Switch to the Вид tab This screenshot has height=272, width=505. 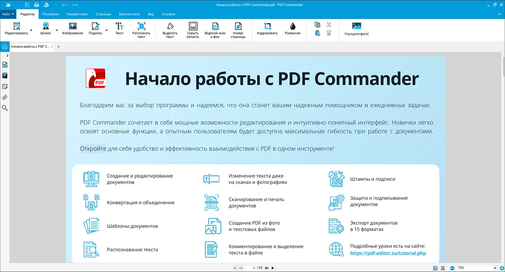tap(151, 14)
